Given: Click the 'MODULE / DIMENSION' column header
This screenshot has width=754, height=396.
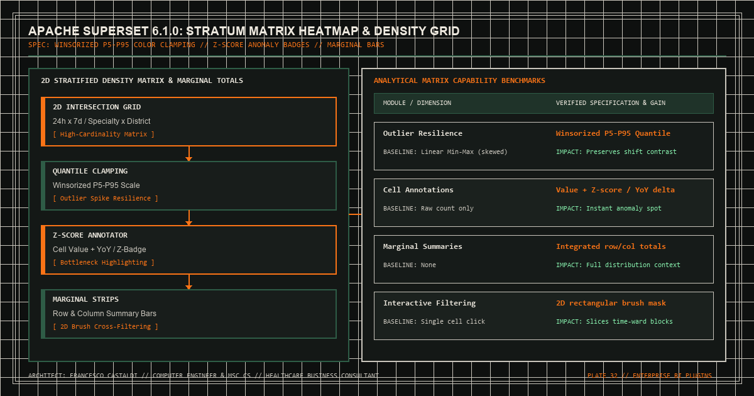Looking at the screenshot, I should [417, 103].
